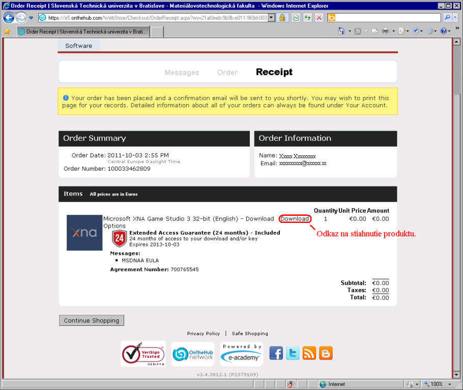This screenshot has width=463, height=390.
Task: Click the OnTheHub network logo
Action: pos(193,354)
